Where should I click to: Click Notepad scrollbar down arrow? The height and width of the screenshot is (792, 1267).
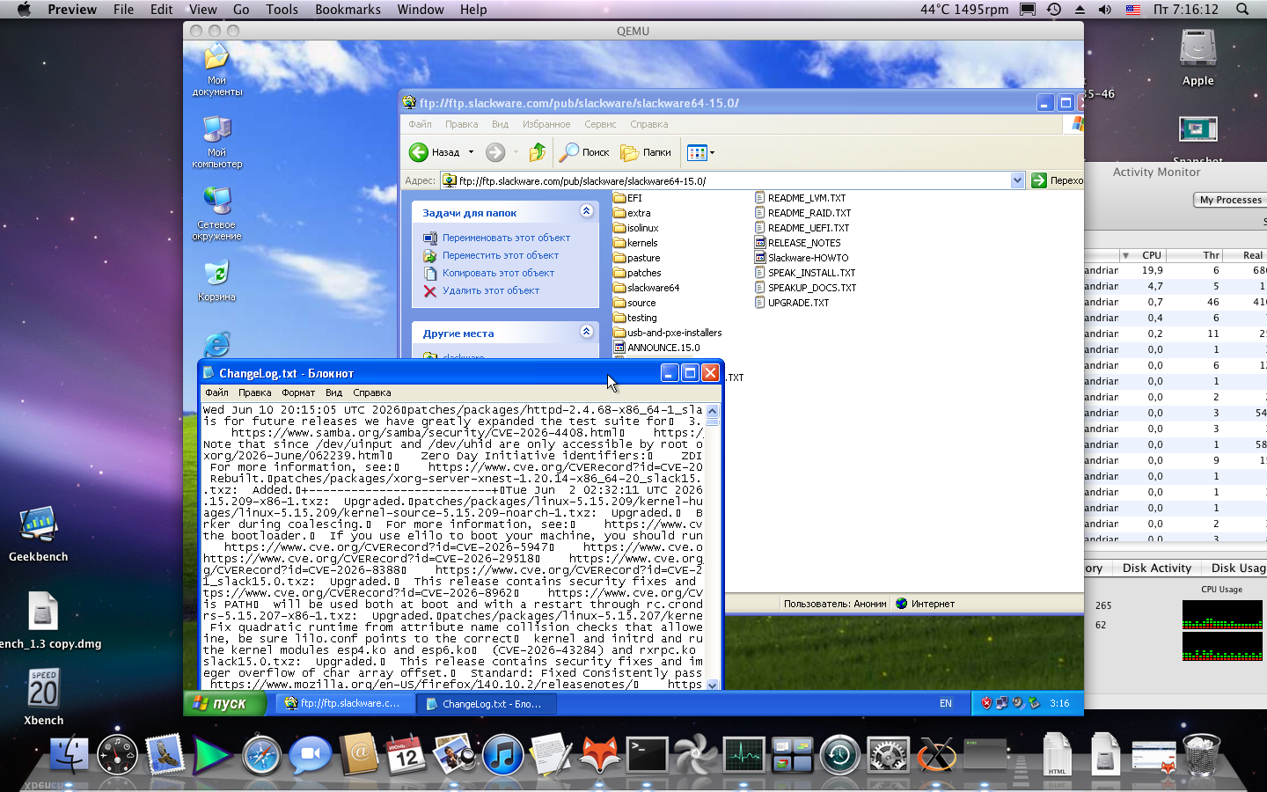(713, 684)
